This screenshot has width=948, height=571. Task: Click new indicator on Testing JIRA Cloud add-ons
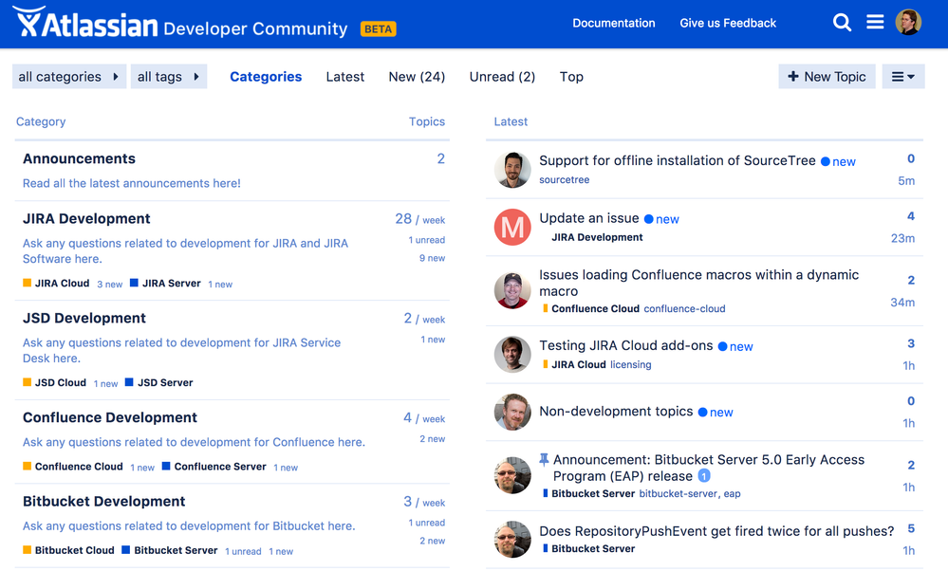(x=735, y=347)
